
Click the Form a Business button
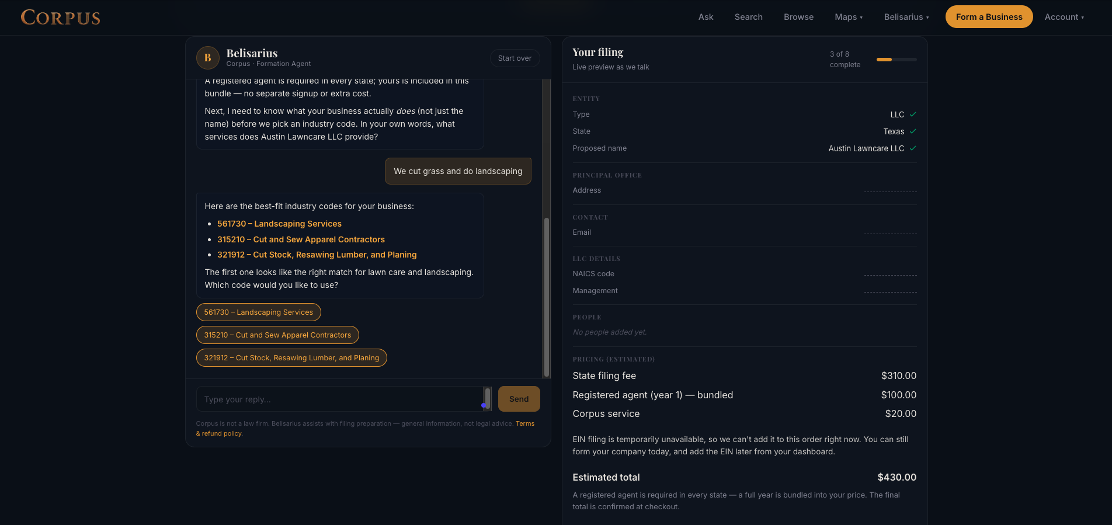[989, 17]
